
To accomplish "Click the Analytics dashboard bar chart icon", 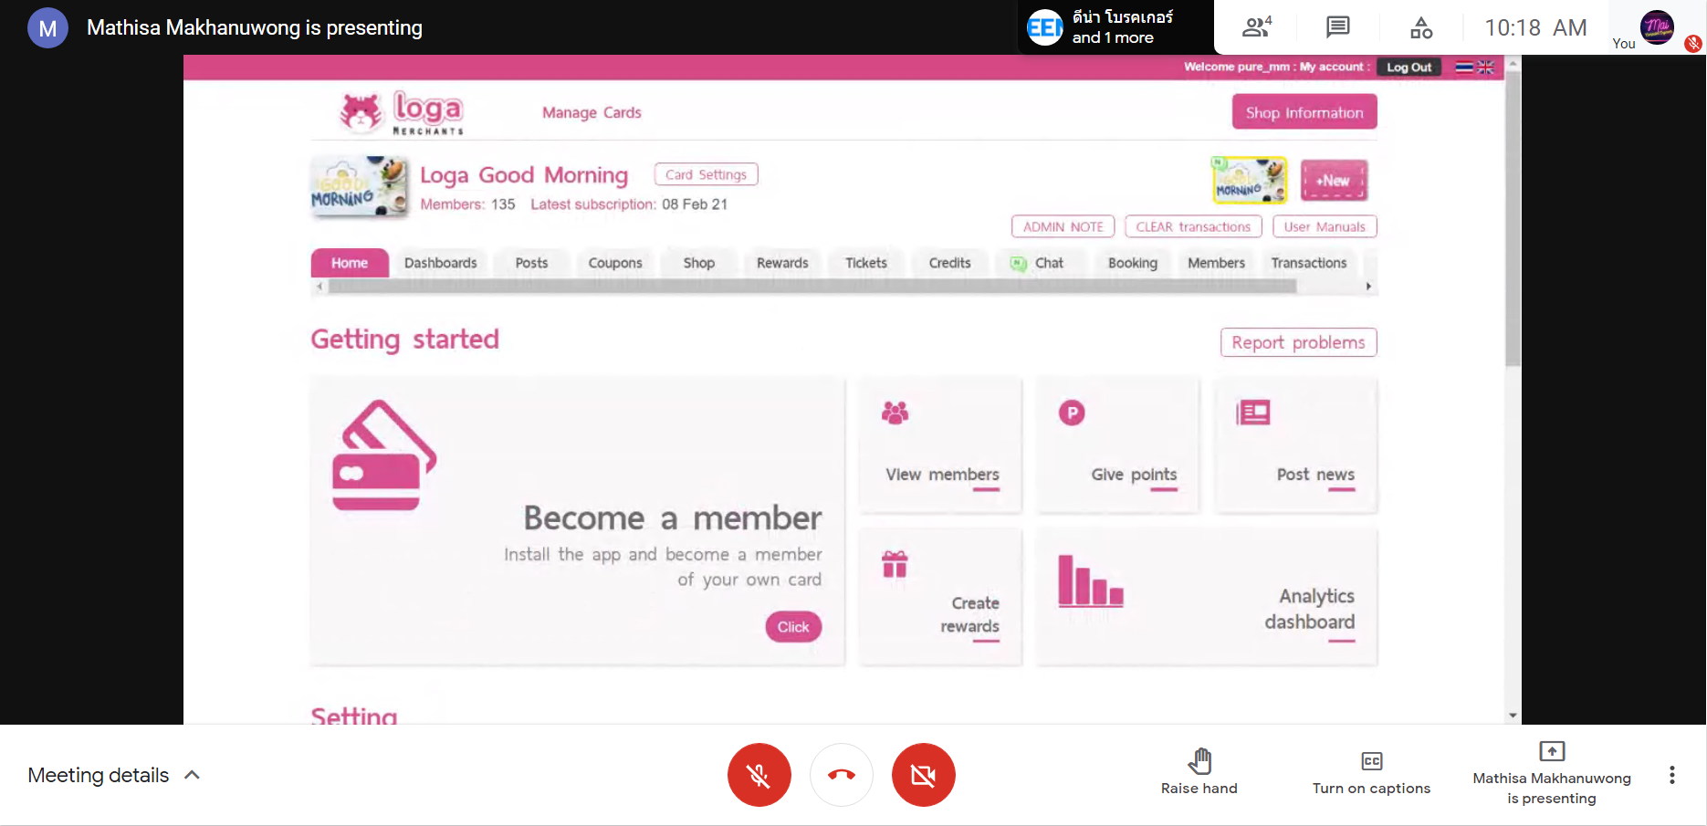I will click(1090, 581).
